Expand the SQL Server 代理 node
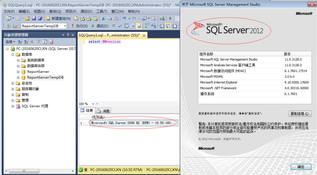 13,106
